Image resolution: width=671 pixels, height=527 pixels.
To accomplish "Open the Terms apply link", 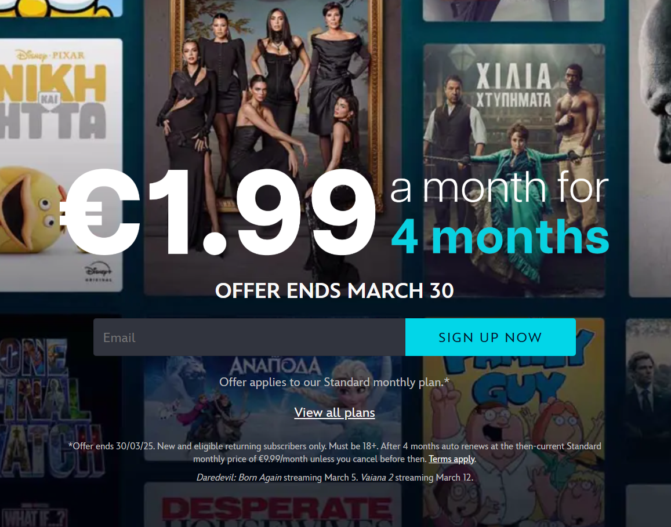I will 451,459.
